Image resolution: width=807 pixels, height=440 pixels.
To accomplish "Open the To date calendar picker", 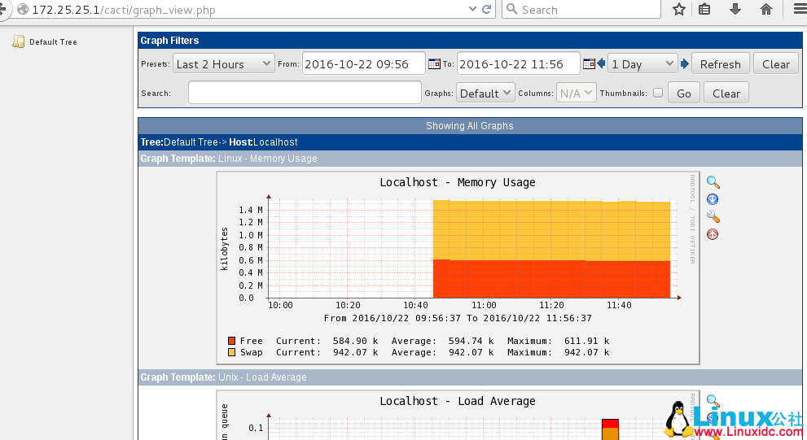I will point(589,63).
